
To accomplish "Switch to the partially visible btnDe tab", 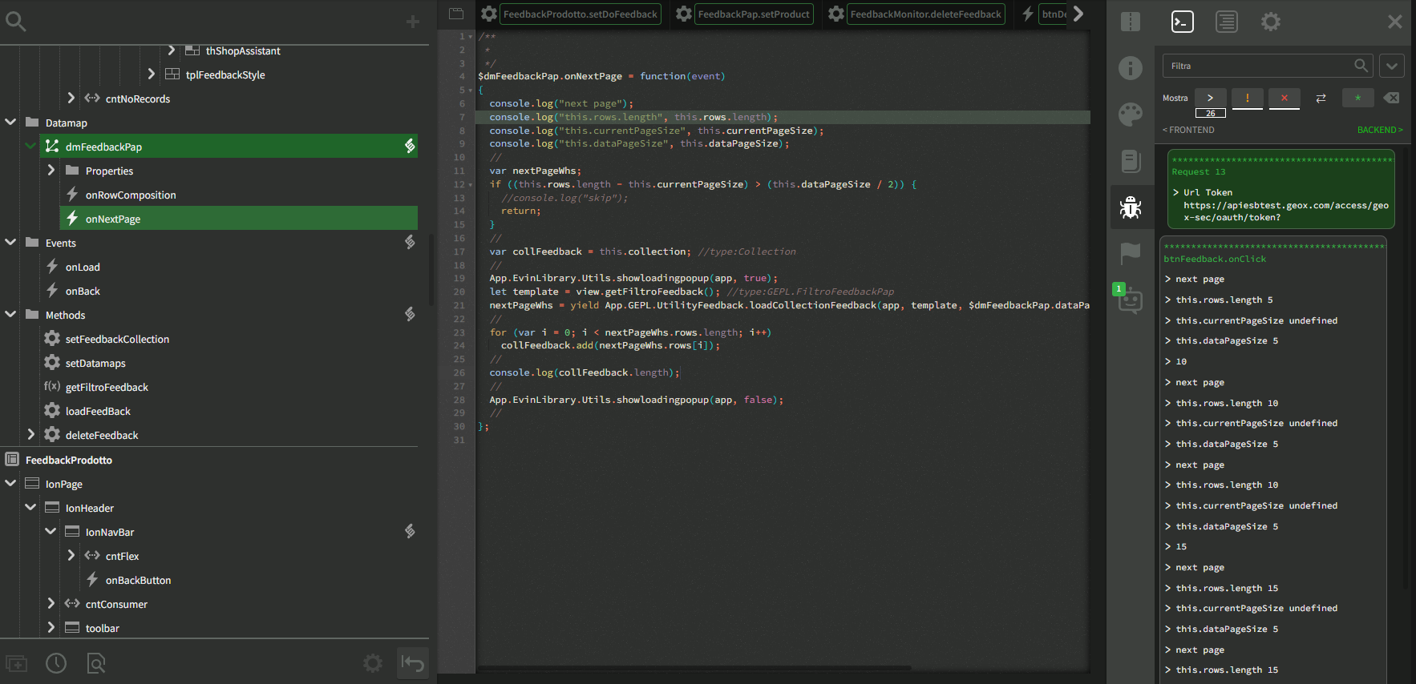I will pyautogui.click(x=1054, y=14).
